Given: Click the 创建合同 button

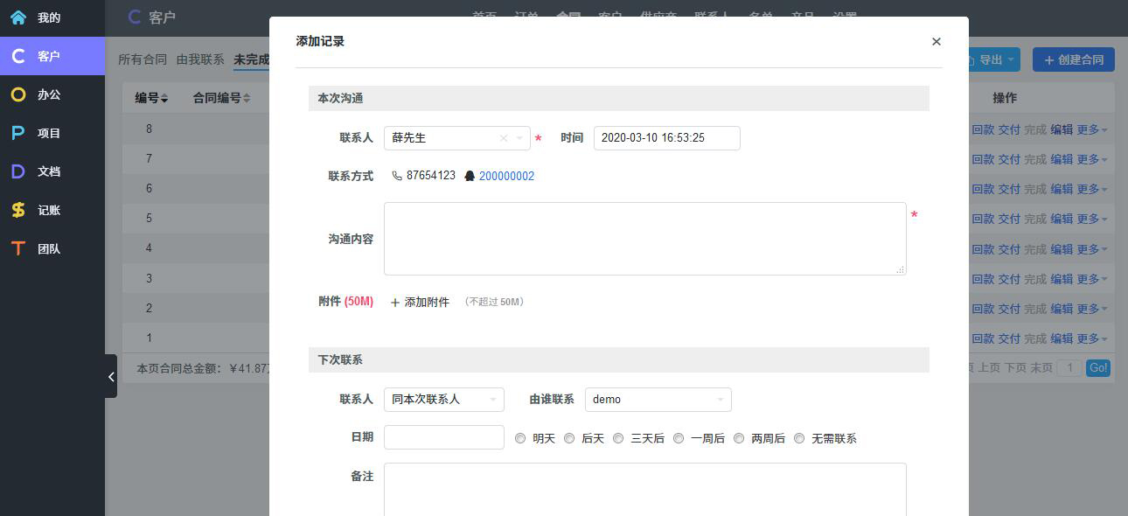Looking at the screenshot, I should click(1074, 59).
